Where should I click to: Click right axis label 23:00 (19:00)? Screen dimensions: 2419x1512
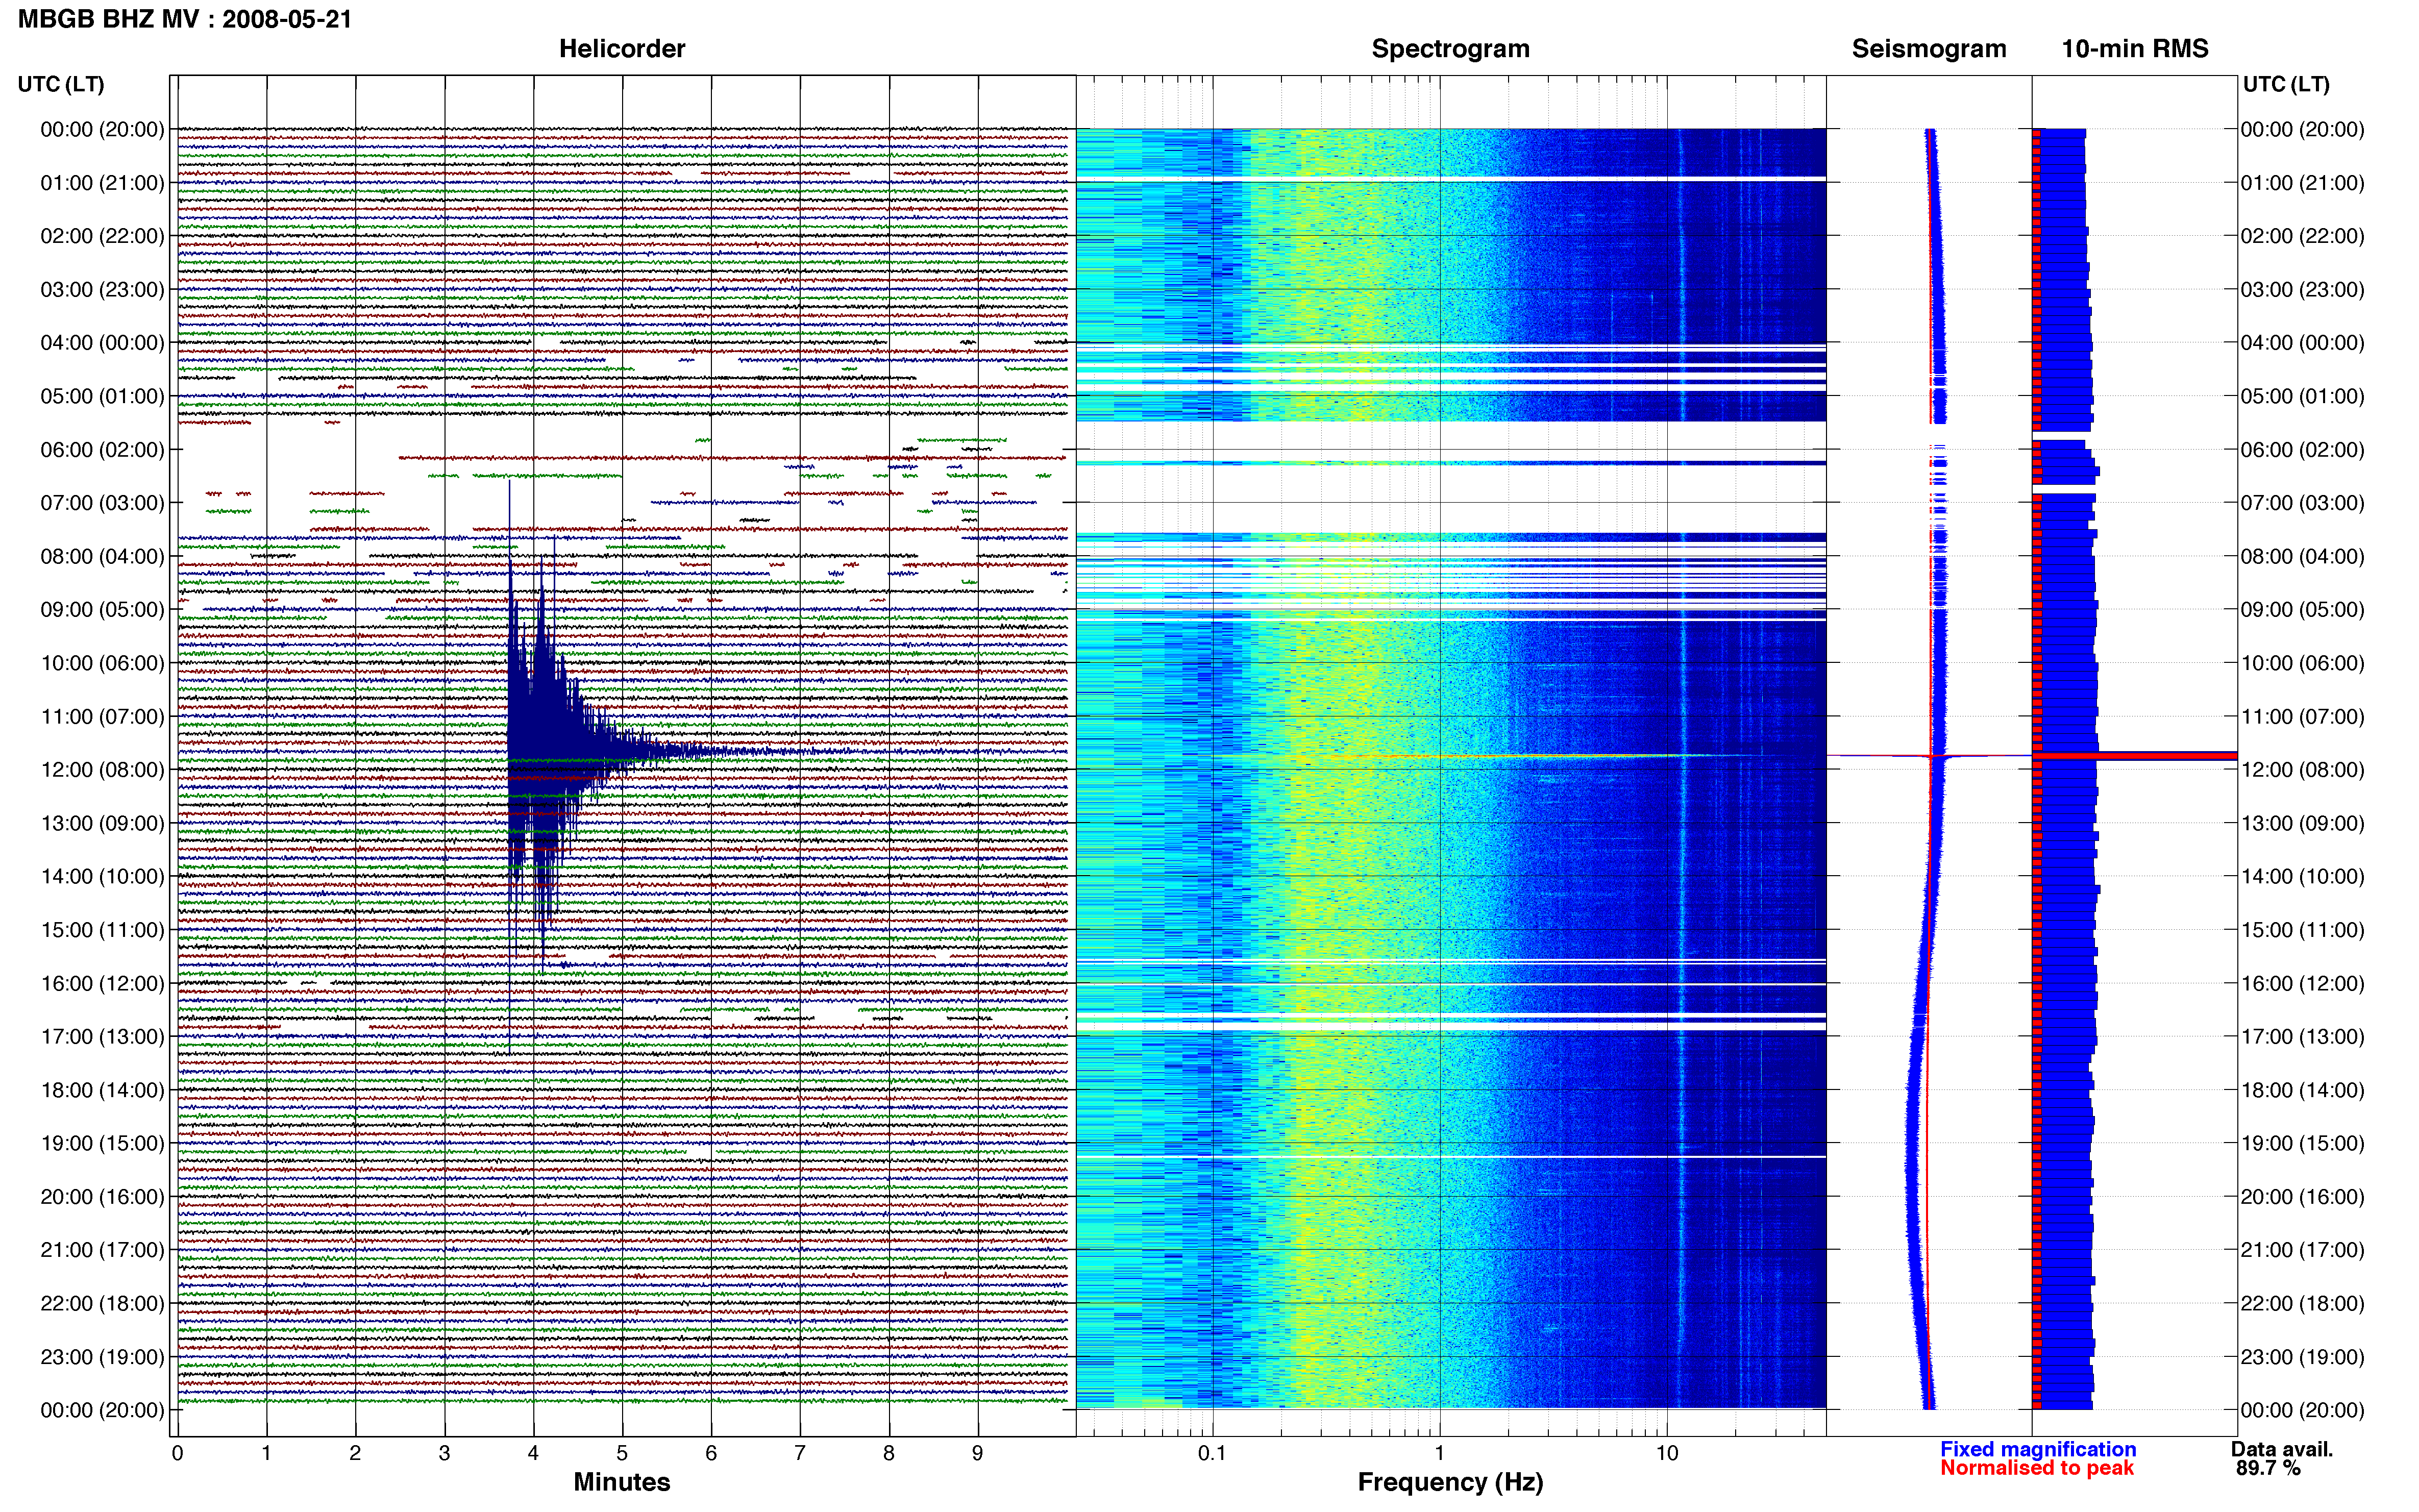pyautogui.click(x=2302, y=1357)
